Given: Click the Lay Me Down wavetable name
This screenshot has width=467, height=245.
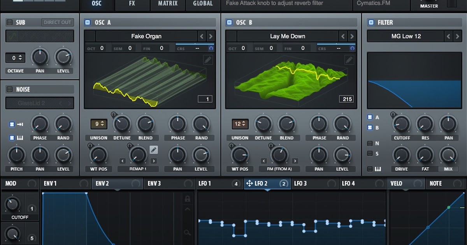Looking at the screenshot, I should 288,37.
